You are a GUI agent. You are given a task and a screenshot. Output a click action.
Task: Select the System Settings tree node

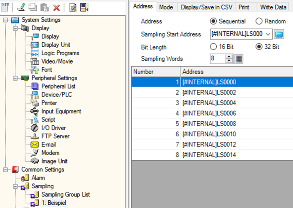41,20
